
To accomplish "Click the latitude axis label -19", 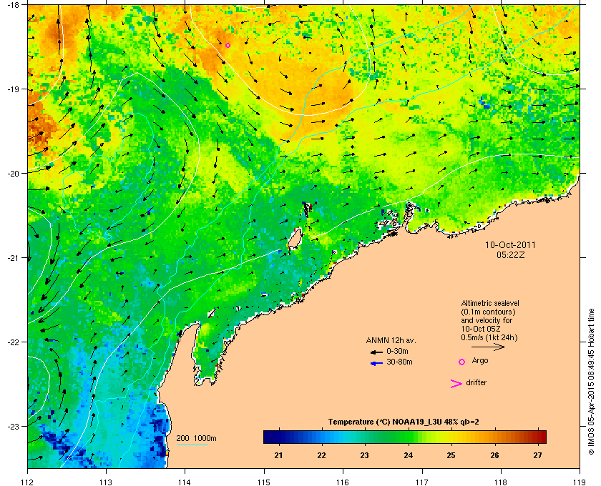I will coord(13,89).
